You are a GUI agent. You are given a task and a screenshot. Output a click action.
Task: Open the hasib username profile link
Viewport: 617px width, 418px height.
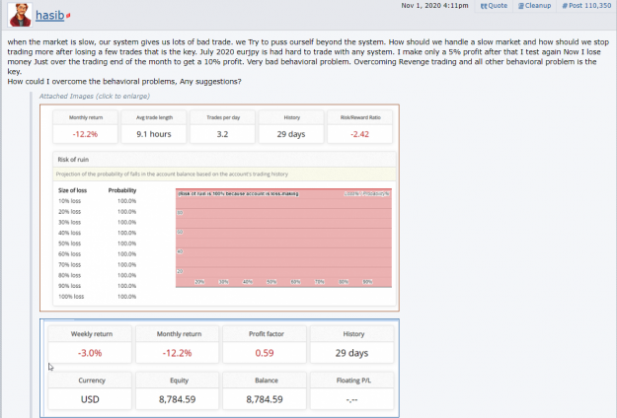[x=49, y=16]
